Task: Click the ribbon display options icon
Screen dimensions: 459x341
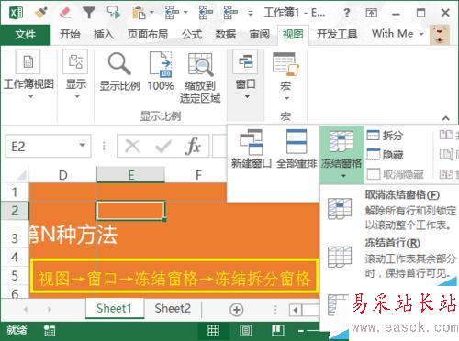Action: click(x=371, y=13)
